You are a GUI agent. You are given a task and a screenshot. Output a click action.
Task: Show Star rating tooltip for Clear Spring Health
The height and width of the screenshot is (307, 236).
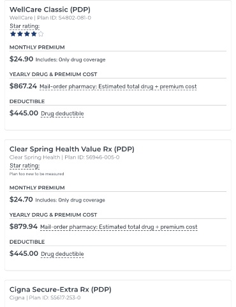(25, 166)
